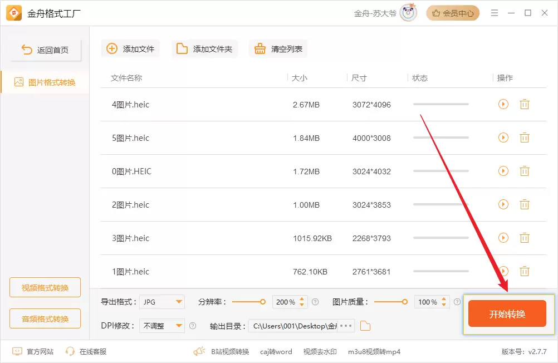This screenshot has height=363, width=558.
Task: Click the 图片质量 100% value field
Action: pyautogui.click(x=427, y=302)
